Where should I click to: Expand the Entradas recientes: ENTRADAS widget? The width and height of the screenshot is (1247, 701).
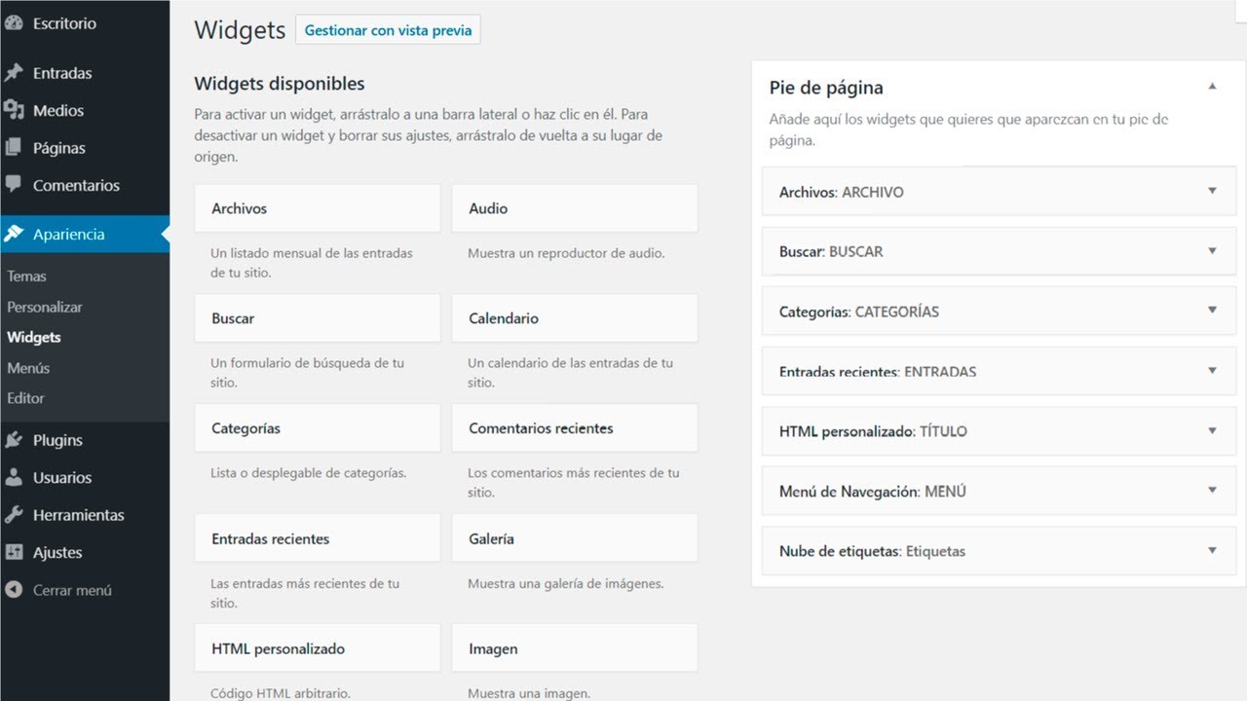tap(1212, 370)
